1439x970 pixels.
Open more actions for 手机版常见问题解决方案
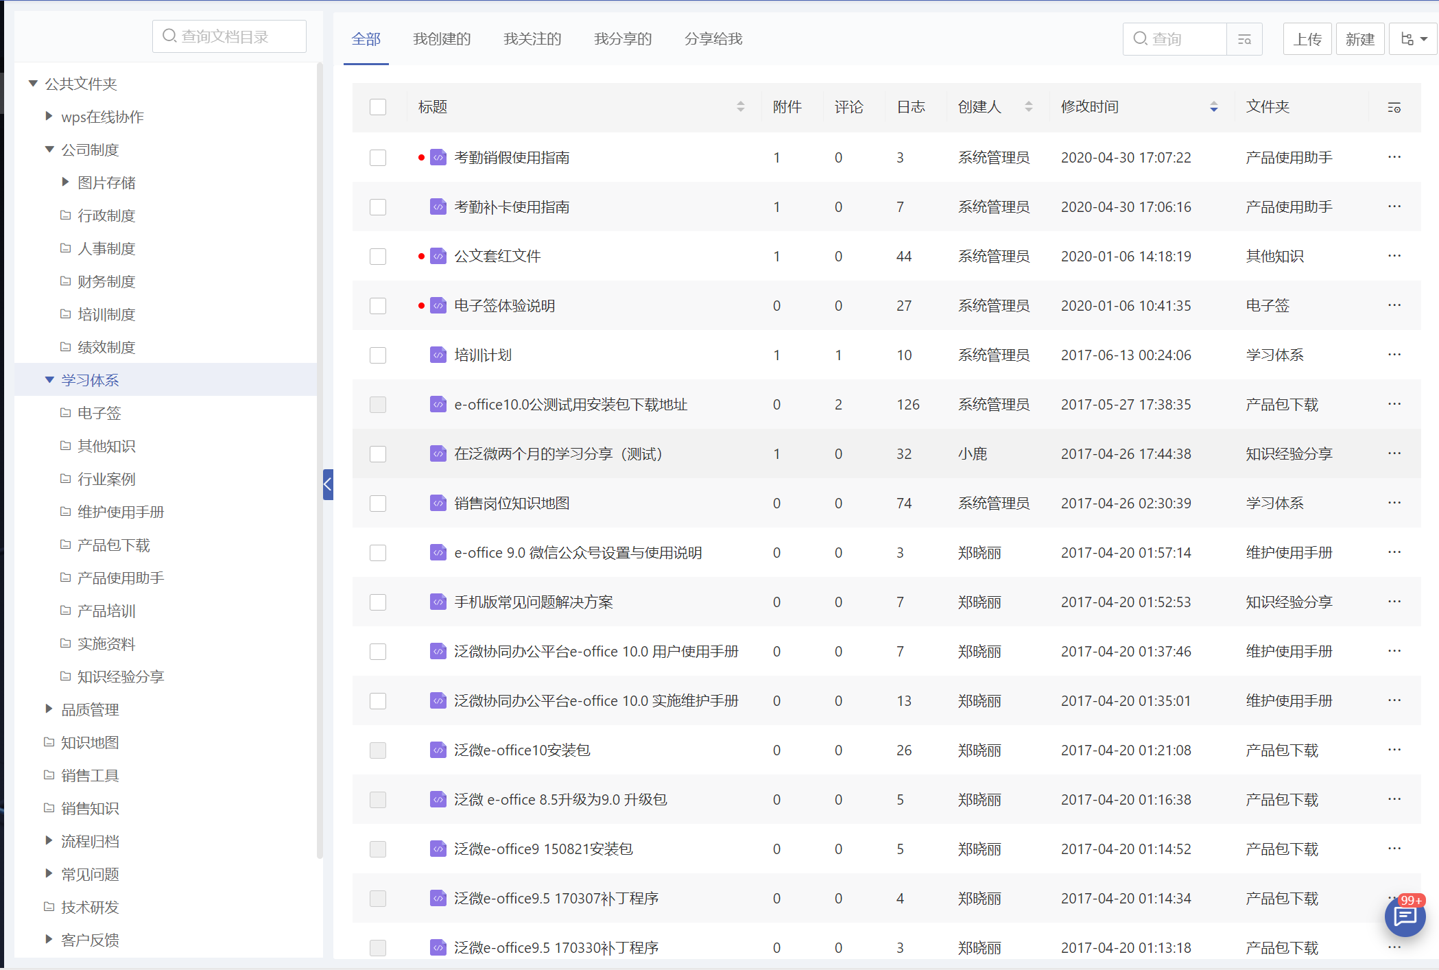pos(1394,602)
